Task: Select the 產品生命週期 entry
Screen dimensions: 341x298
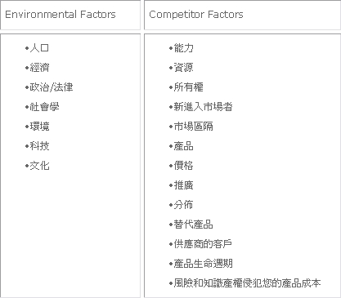Action: click(203, 264)
